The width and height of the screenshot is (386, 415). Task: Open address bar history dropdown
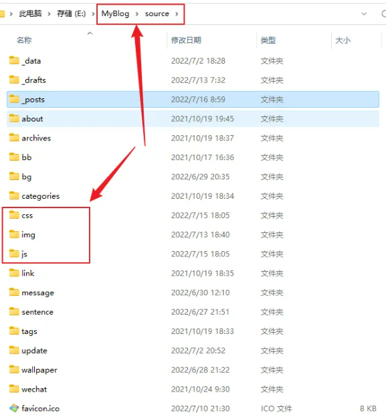[365, 14]
